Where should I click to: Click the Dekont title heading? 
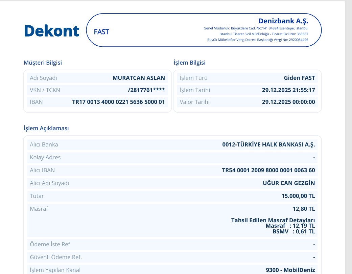[52, 31]
